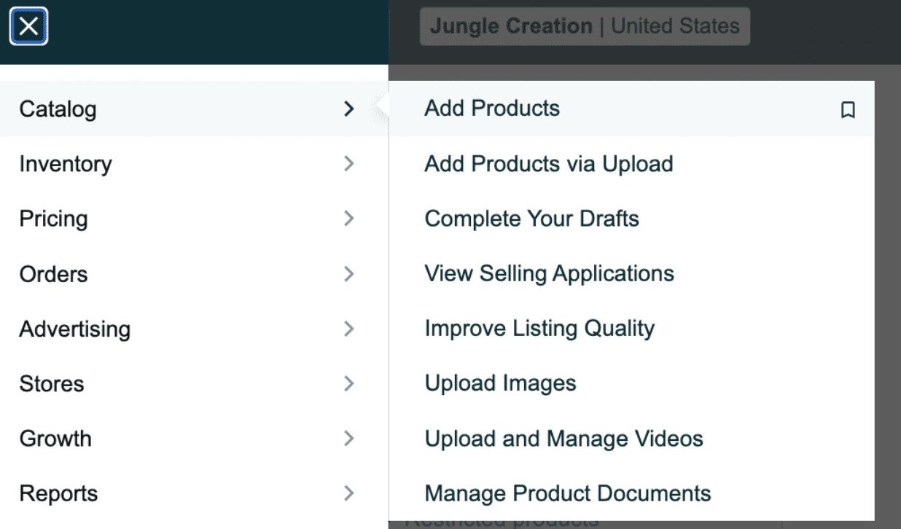Screen dimensions: 901x529
Task: Open Complete Your Drafts
Action: 531,219
